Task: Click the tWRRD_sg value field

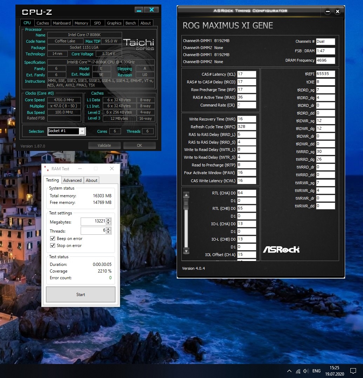Action: [325, 152]
